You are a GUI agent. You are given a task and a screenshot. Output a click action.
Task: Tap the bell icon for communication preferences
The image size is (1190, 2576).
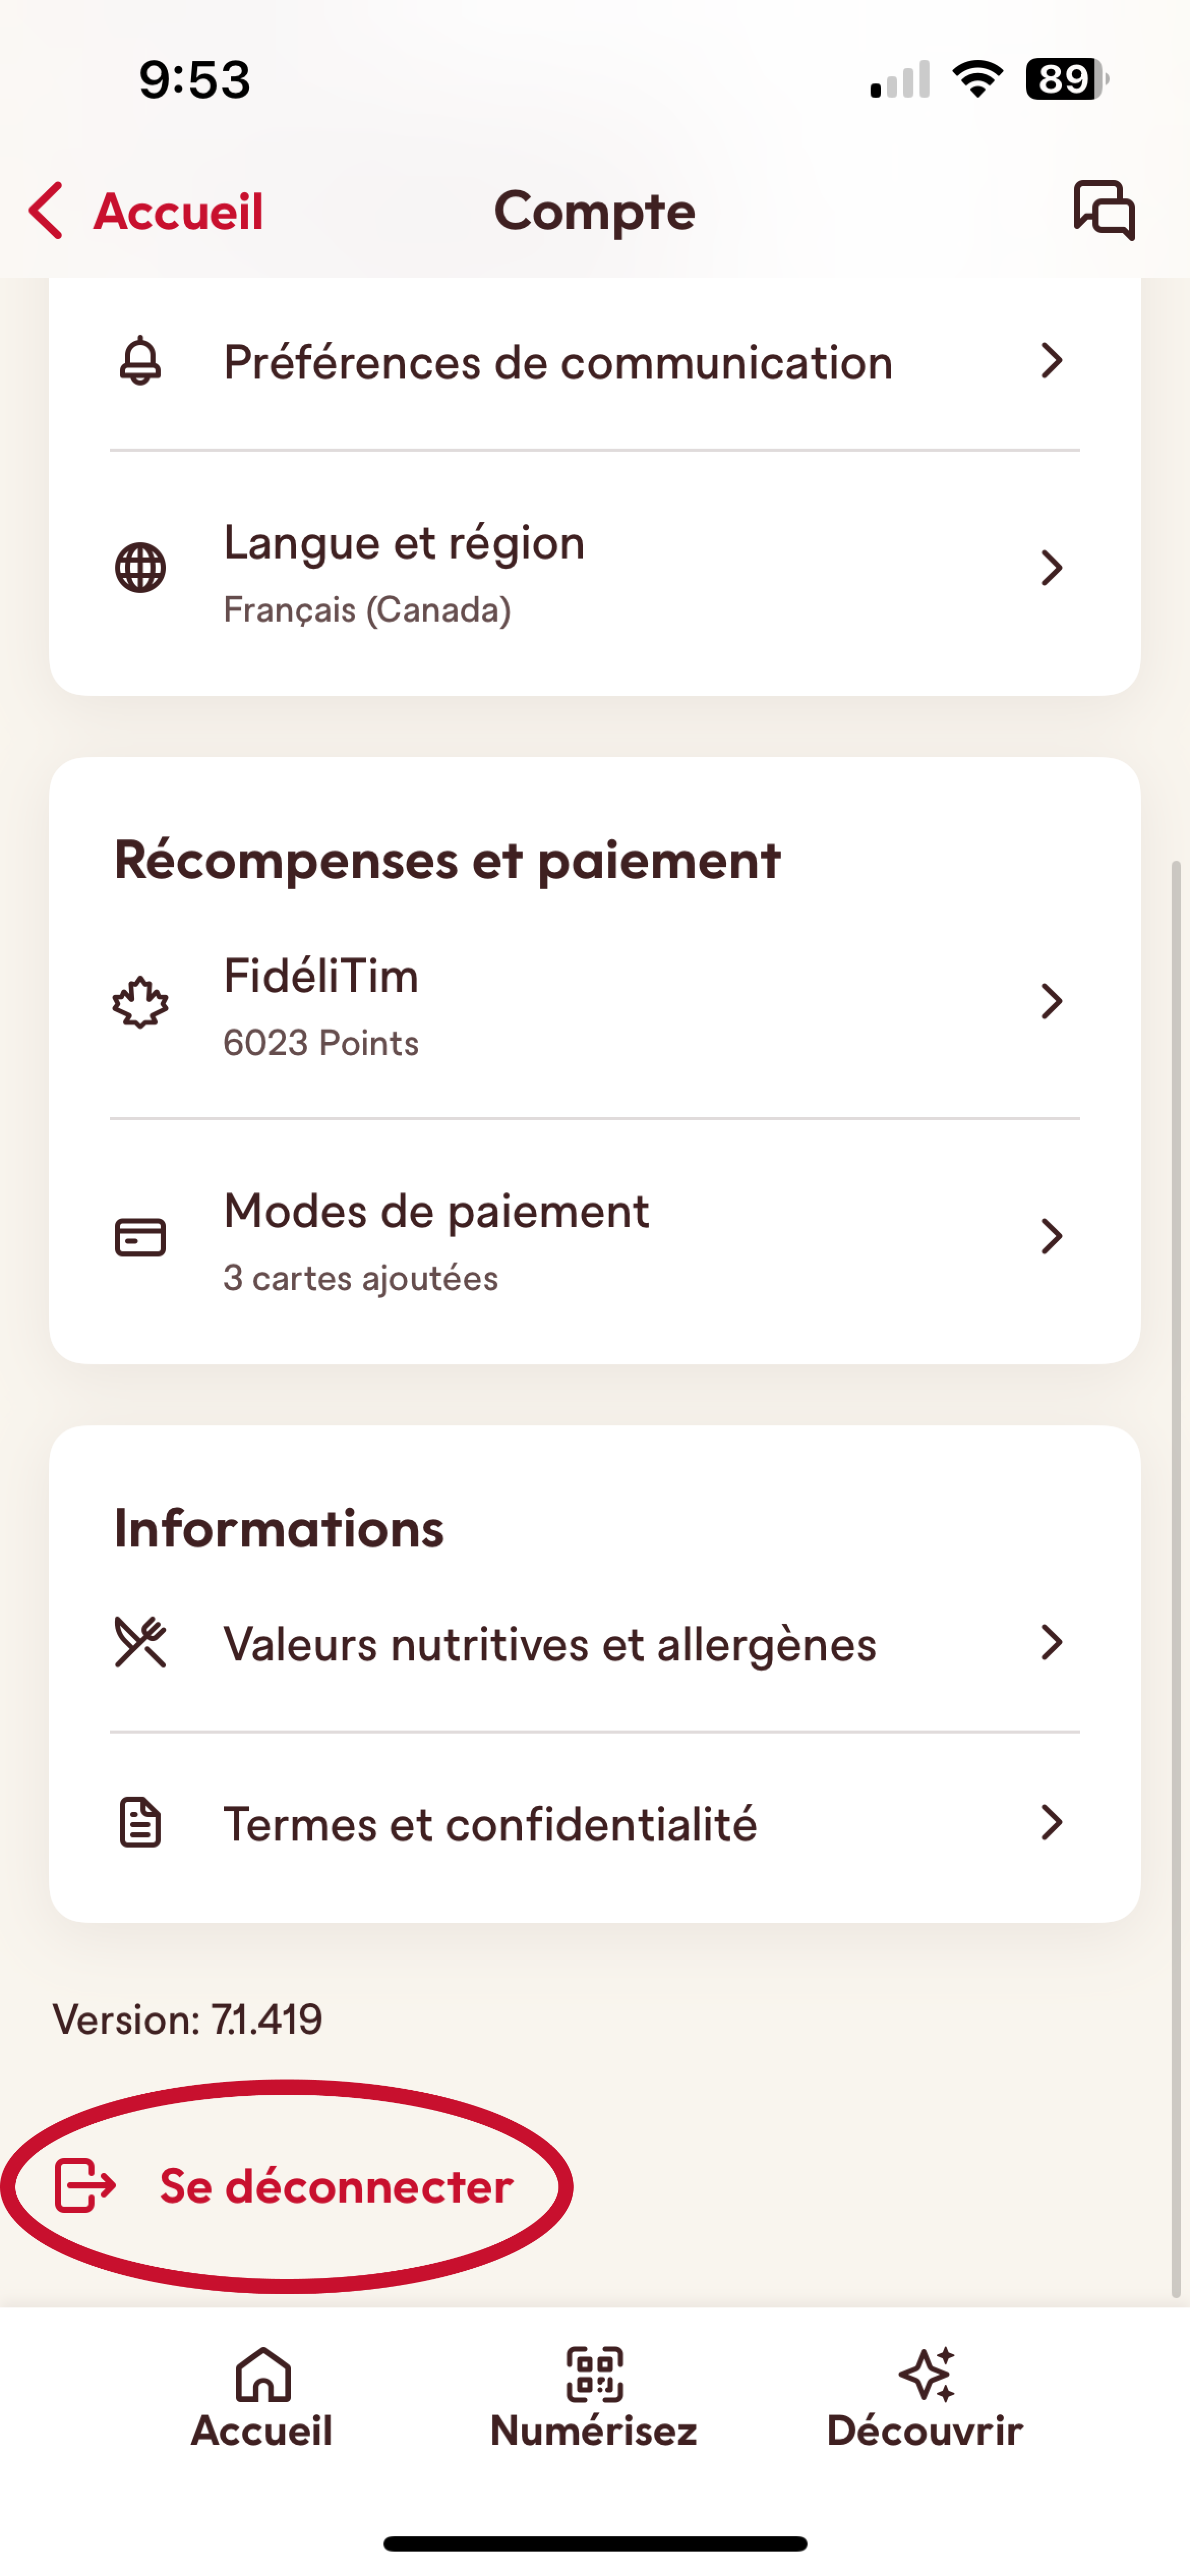coord(140,361)
